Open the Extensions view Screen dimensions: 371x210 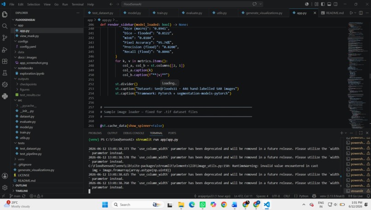pyautogui.click(x=5, y=61)
